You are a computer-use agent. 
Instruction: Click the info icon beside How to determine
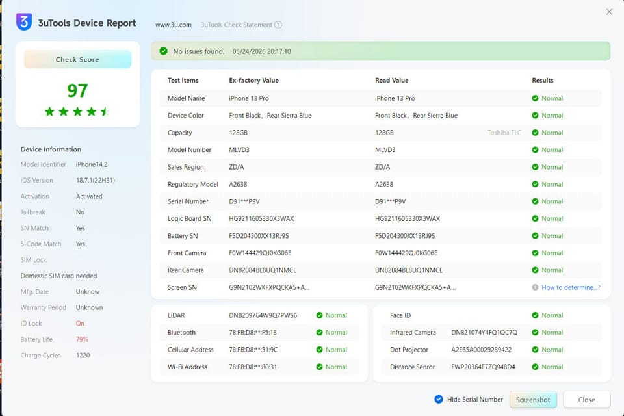[x=535, y=287]
